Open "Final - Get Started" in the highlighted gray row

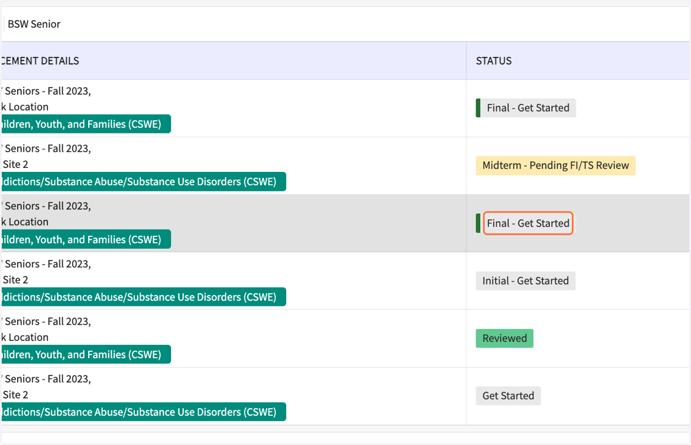528,223
